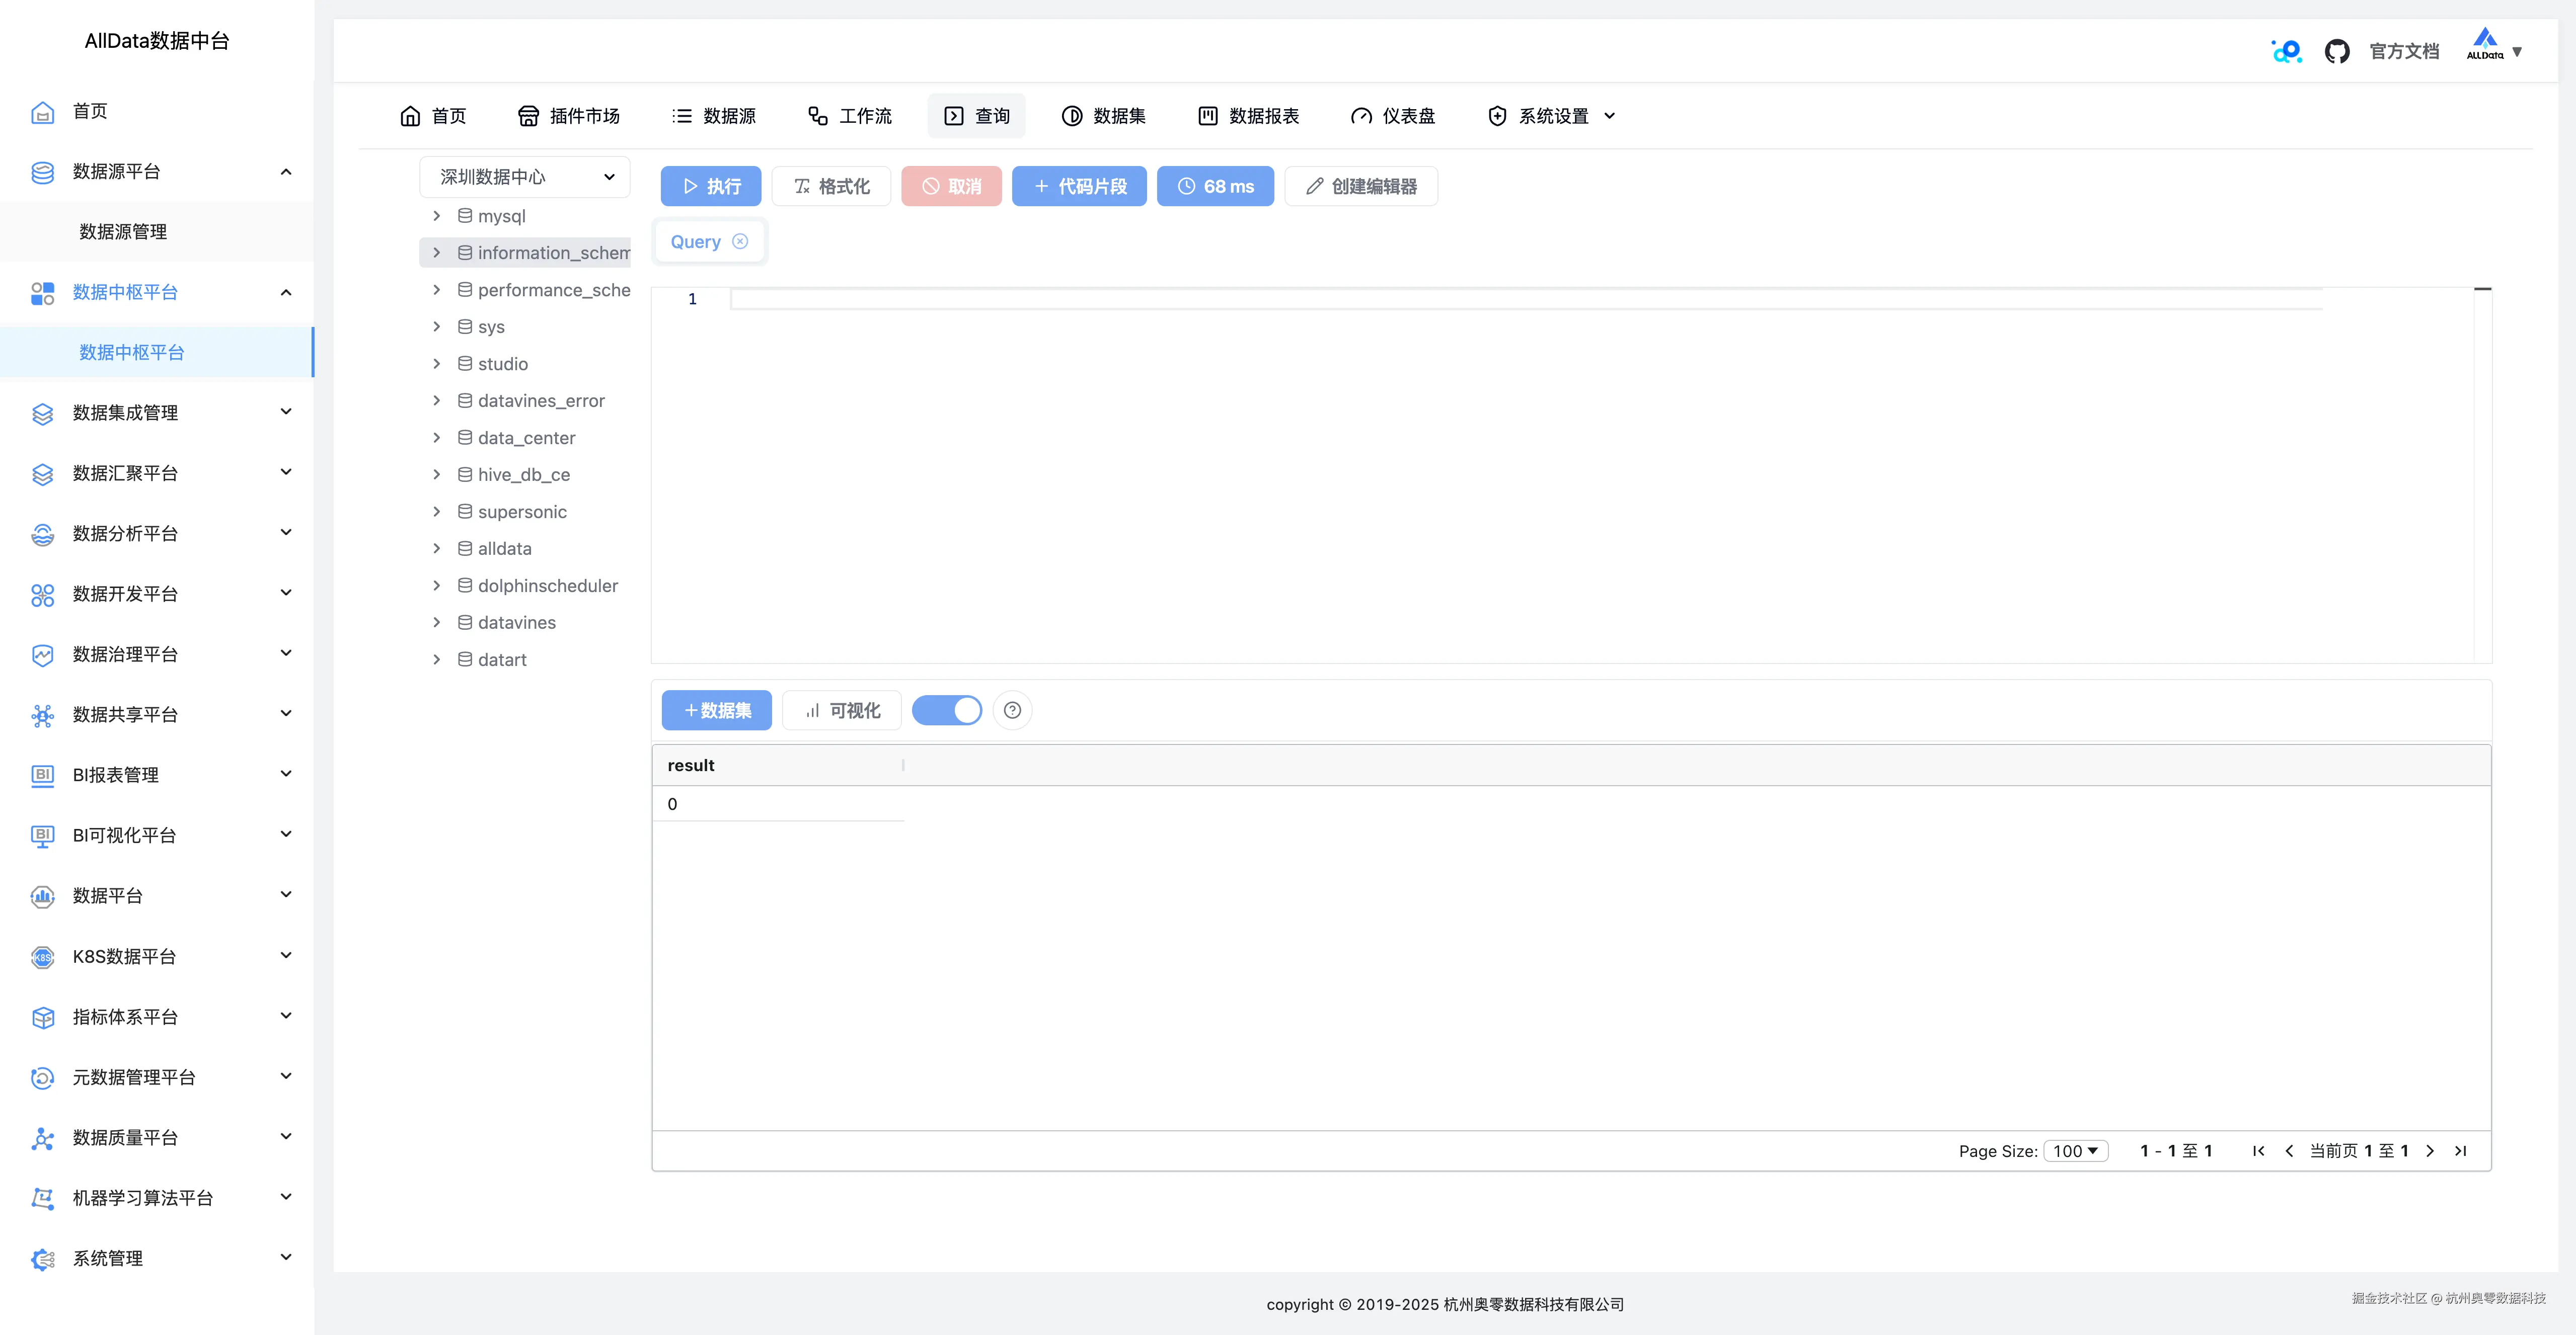The image size is (2576, 1335).
Task: Expand the mysql database node
Action: 437,216
